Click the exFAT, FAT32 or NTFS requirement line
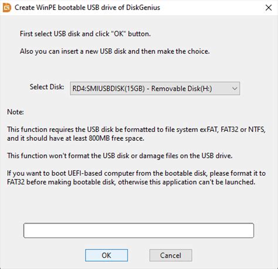 [x=136, y=130]
